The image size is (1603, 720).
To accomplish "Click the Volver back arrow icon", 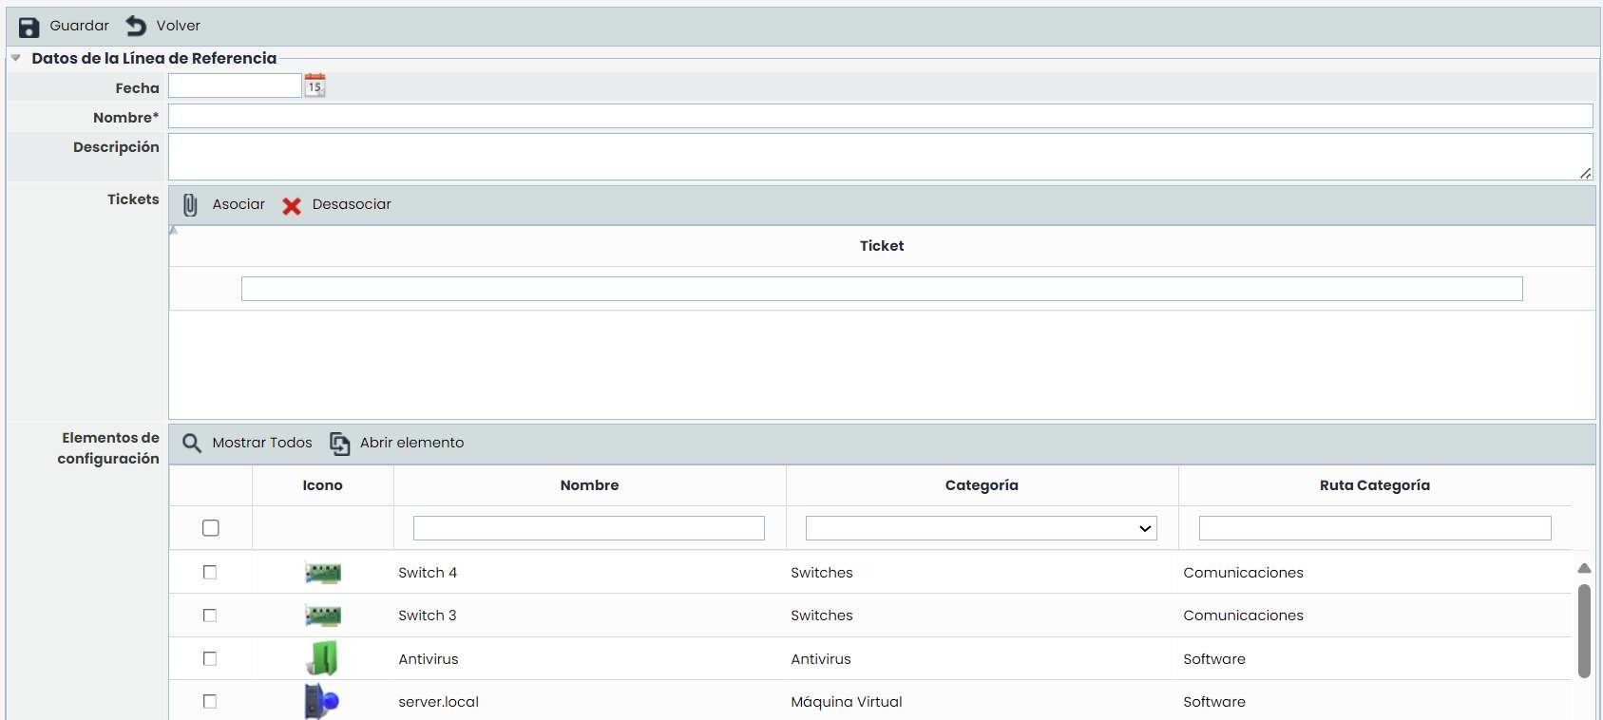I will coord(137,26).
